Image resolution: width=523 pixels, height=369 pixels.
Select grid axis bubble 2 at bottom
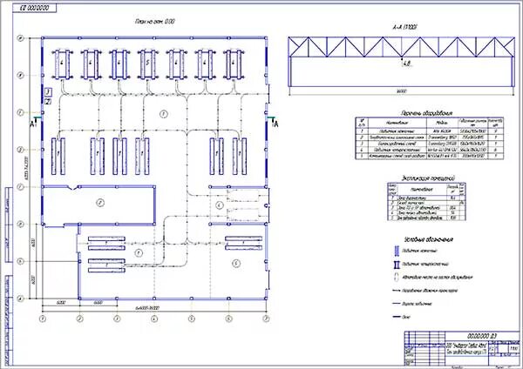(79, 319)
